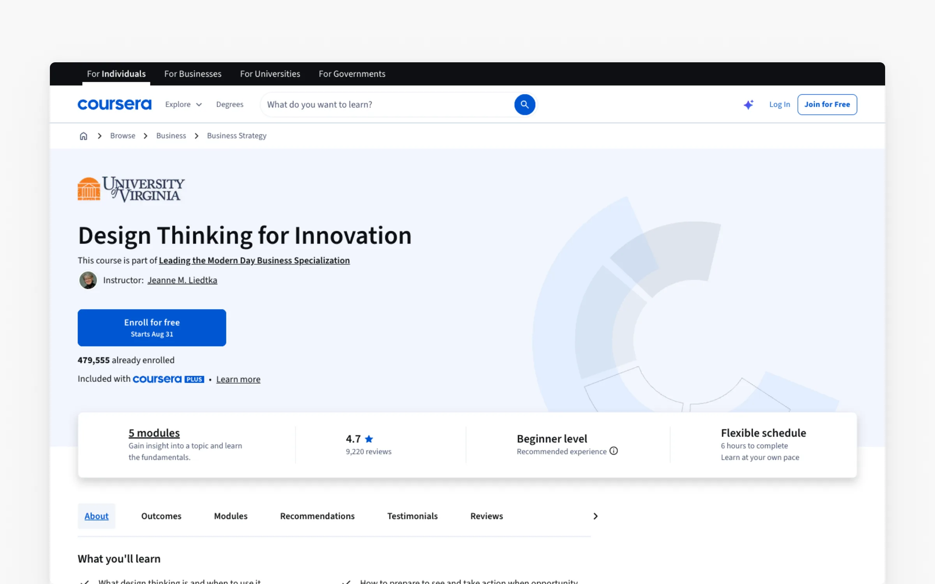Show more section tabs with right chevron
Screen dimensions: 935x584
coord(595,516)
